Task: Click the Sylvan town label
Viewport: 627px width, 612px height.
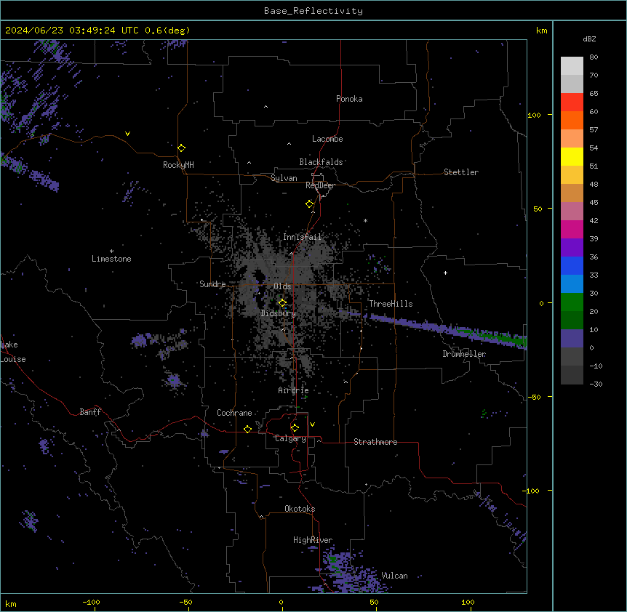Action: click(x=284, y=178)
